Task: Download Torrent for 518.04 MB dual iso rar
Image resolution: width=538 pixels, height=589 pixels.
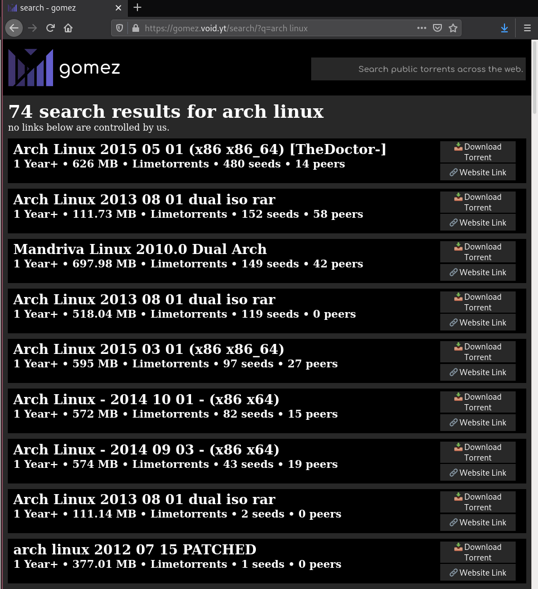Action: pyautogui.click(x=478, y=302)
